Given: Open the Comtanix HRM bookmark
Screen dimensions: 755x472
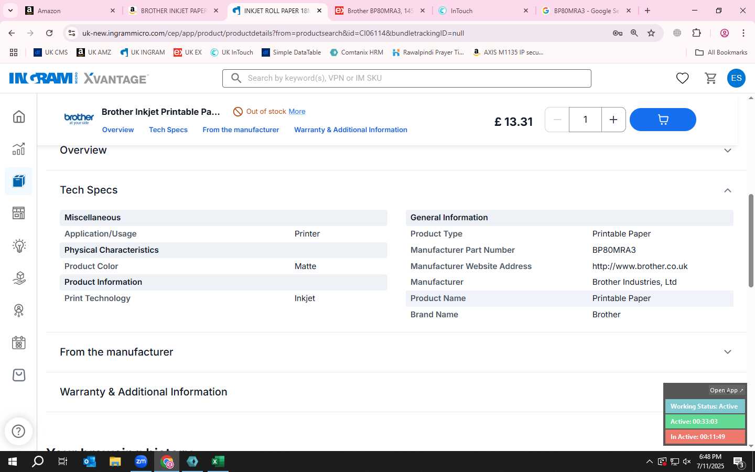Looking at the screenshot, I should (357, 52).
